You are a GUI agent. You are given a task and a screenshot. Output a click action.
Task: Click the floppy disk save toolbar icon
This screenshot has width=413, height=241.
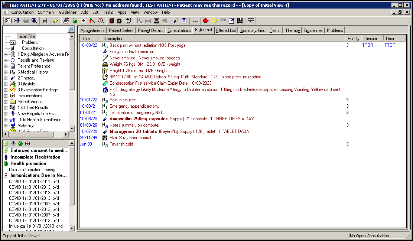240,21
